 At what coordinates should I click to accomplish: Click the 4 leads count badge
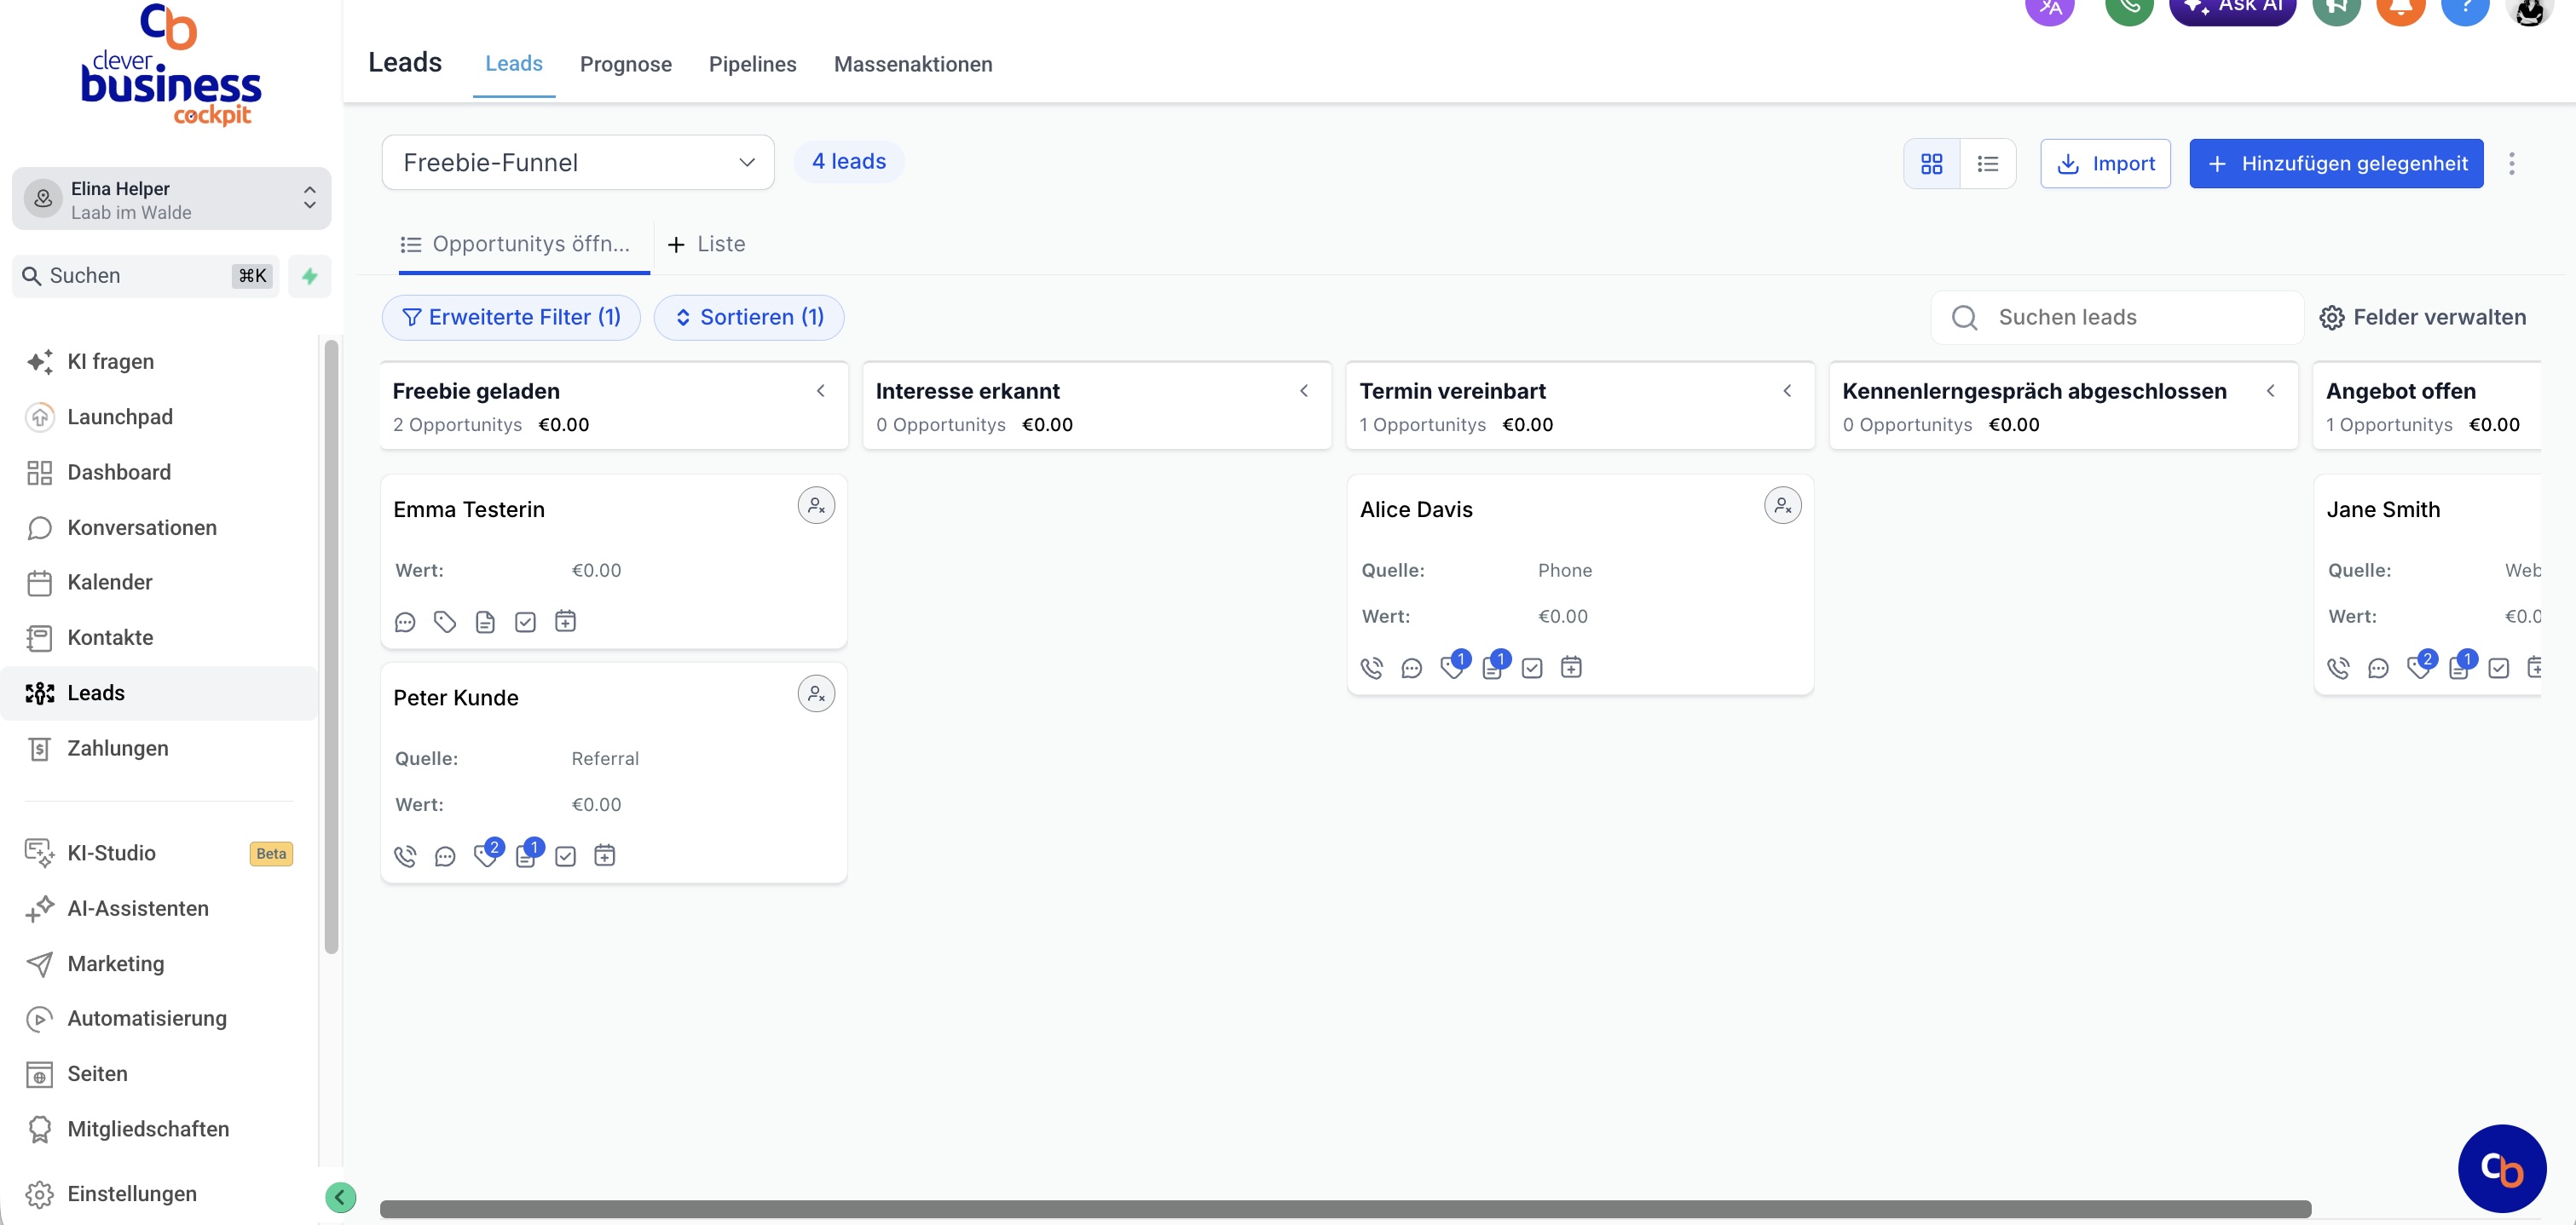click(x=849, y=162)
